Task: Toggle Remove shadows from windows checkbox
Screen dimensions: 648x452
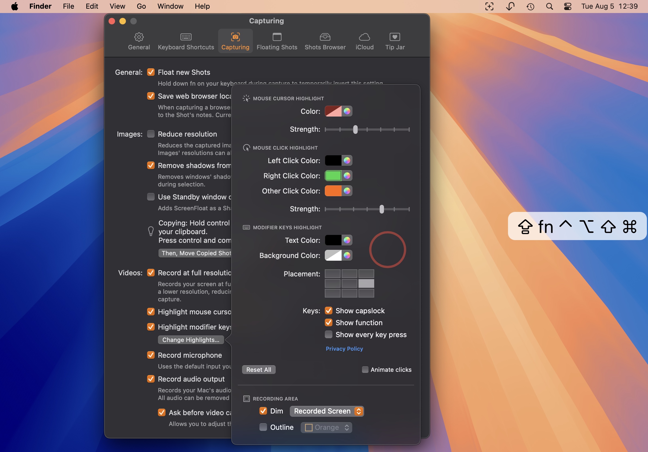Action: tap(151, 165)
